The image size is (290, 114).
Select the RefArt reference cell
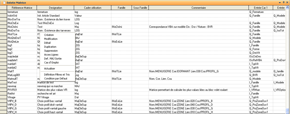[22, 94]
